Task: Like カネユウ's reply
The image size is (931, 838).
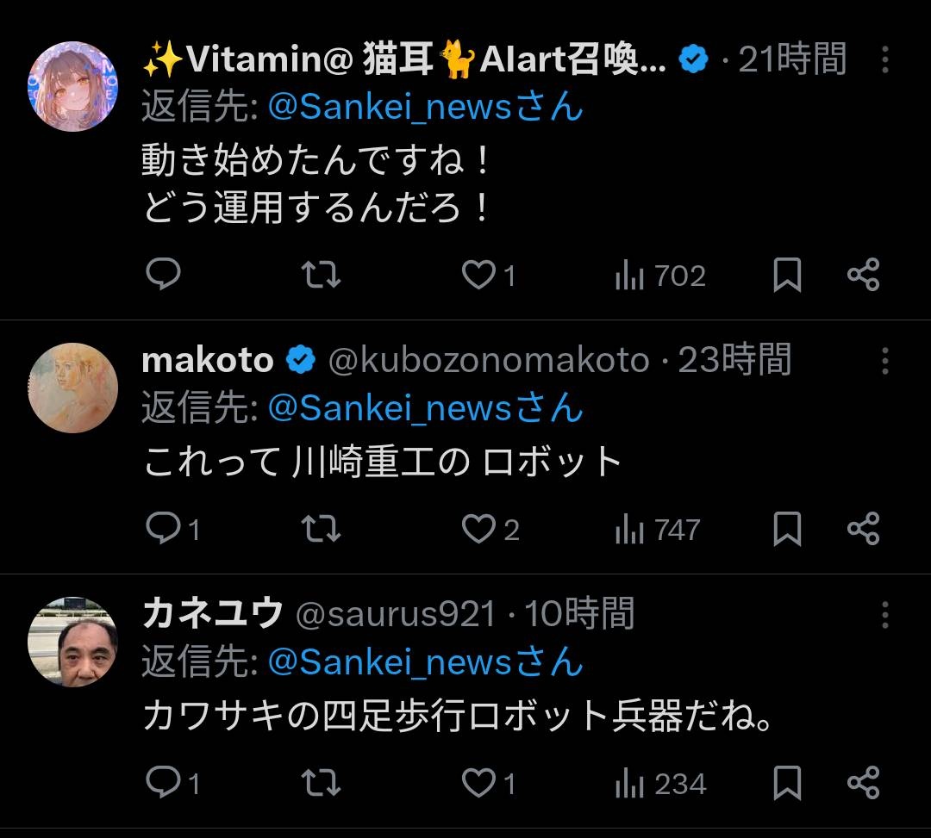Action: pos(479,783)
